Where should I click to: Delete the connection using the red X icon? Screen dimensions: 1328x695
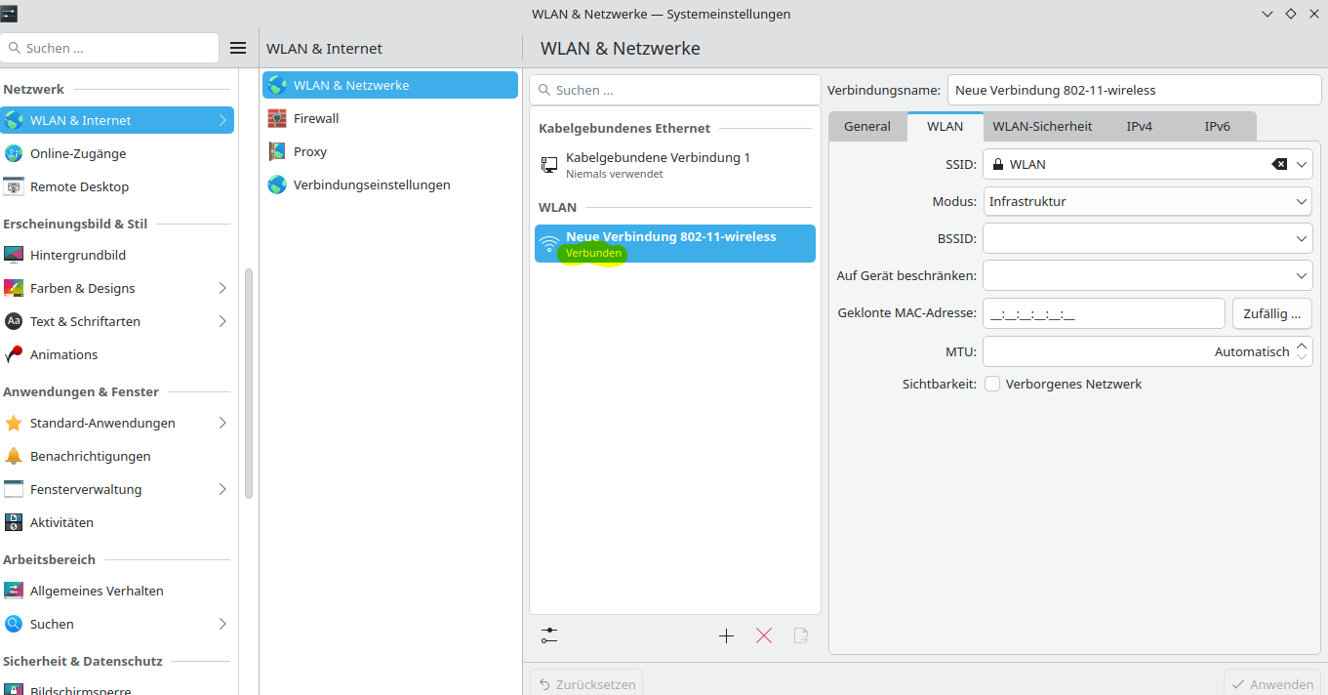(763, 634)
